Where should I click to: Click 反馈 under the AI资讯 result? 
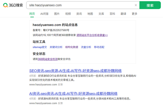tap(60, 103)
